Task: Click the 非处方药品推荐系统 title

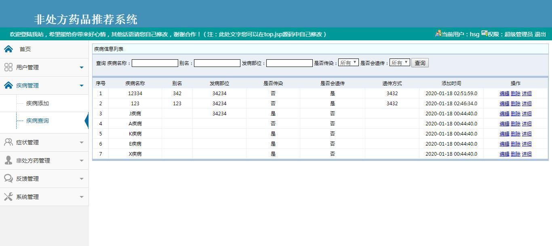Action: [86, 19]
